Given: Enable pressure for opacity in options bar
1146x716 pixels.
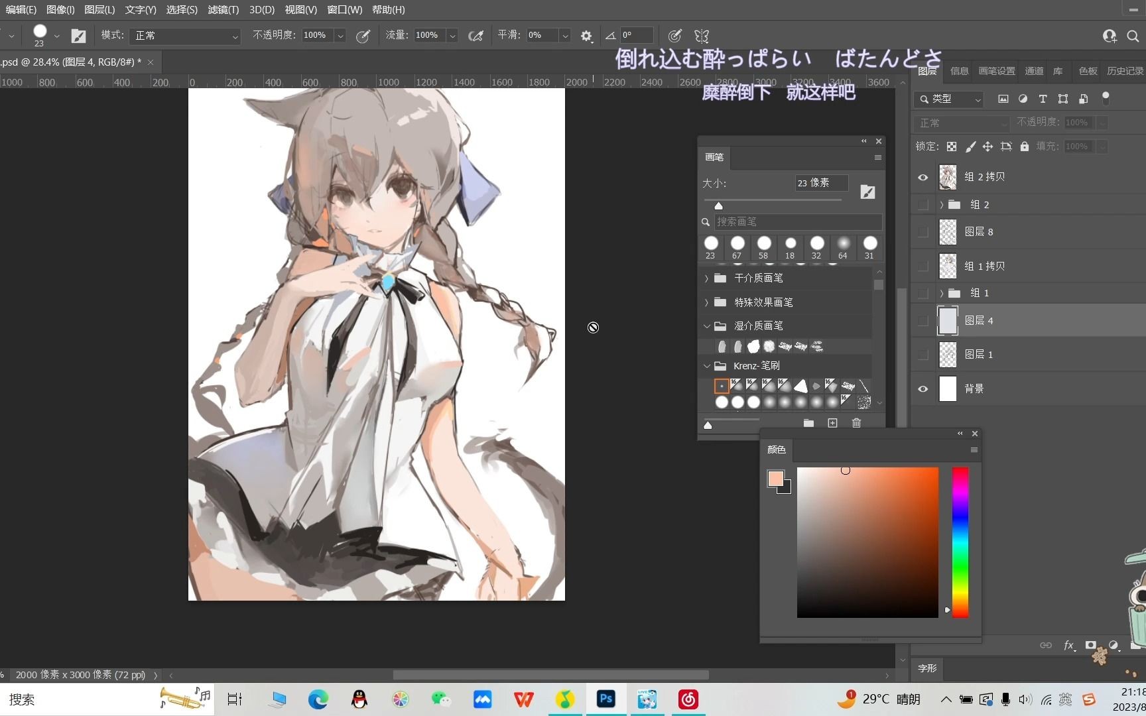Looking at the screenshot, I should 363,36.
